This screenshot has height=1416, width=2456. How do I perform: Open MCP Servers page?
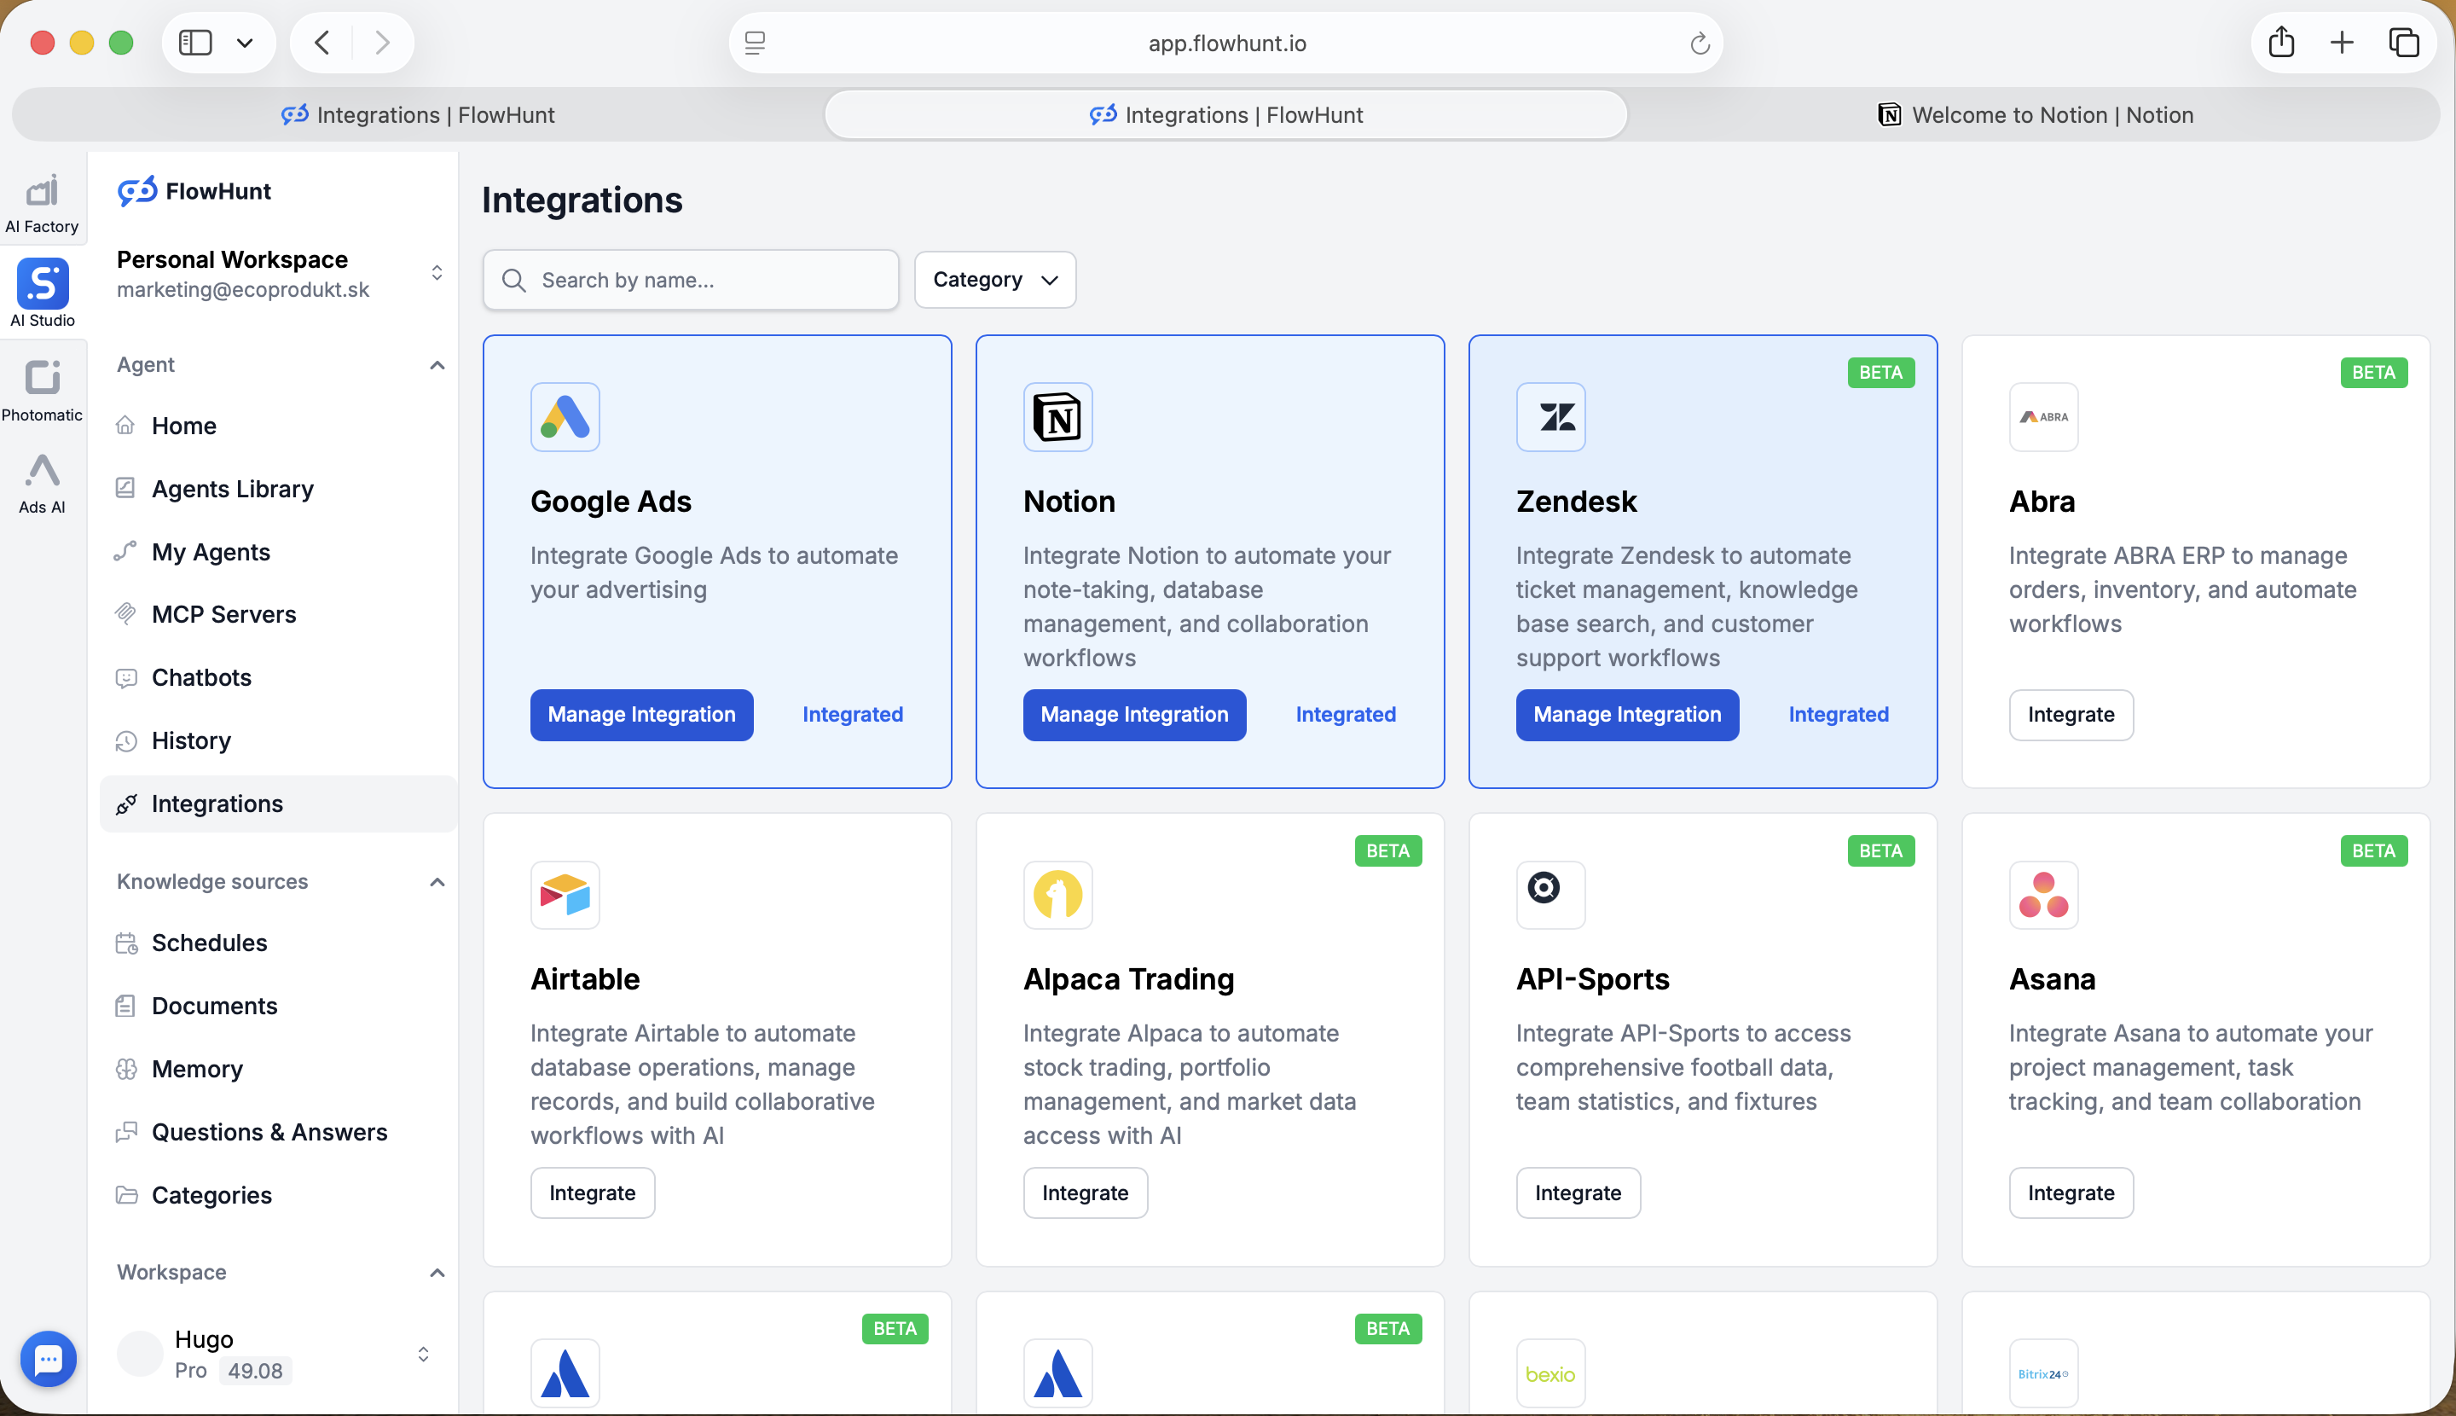[277, 615]
